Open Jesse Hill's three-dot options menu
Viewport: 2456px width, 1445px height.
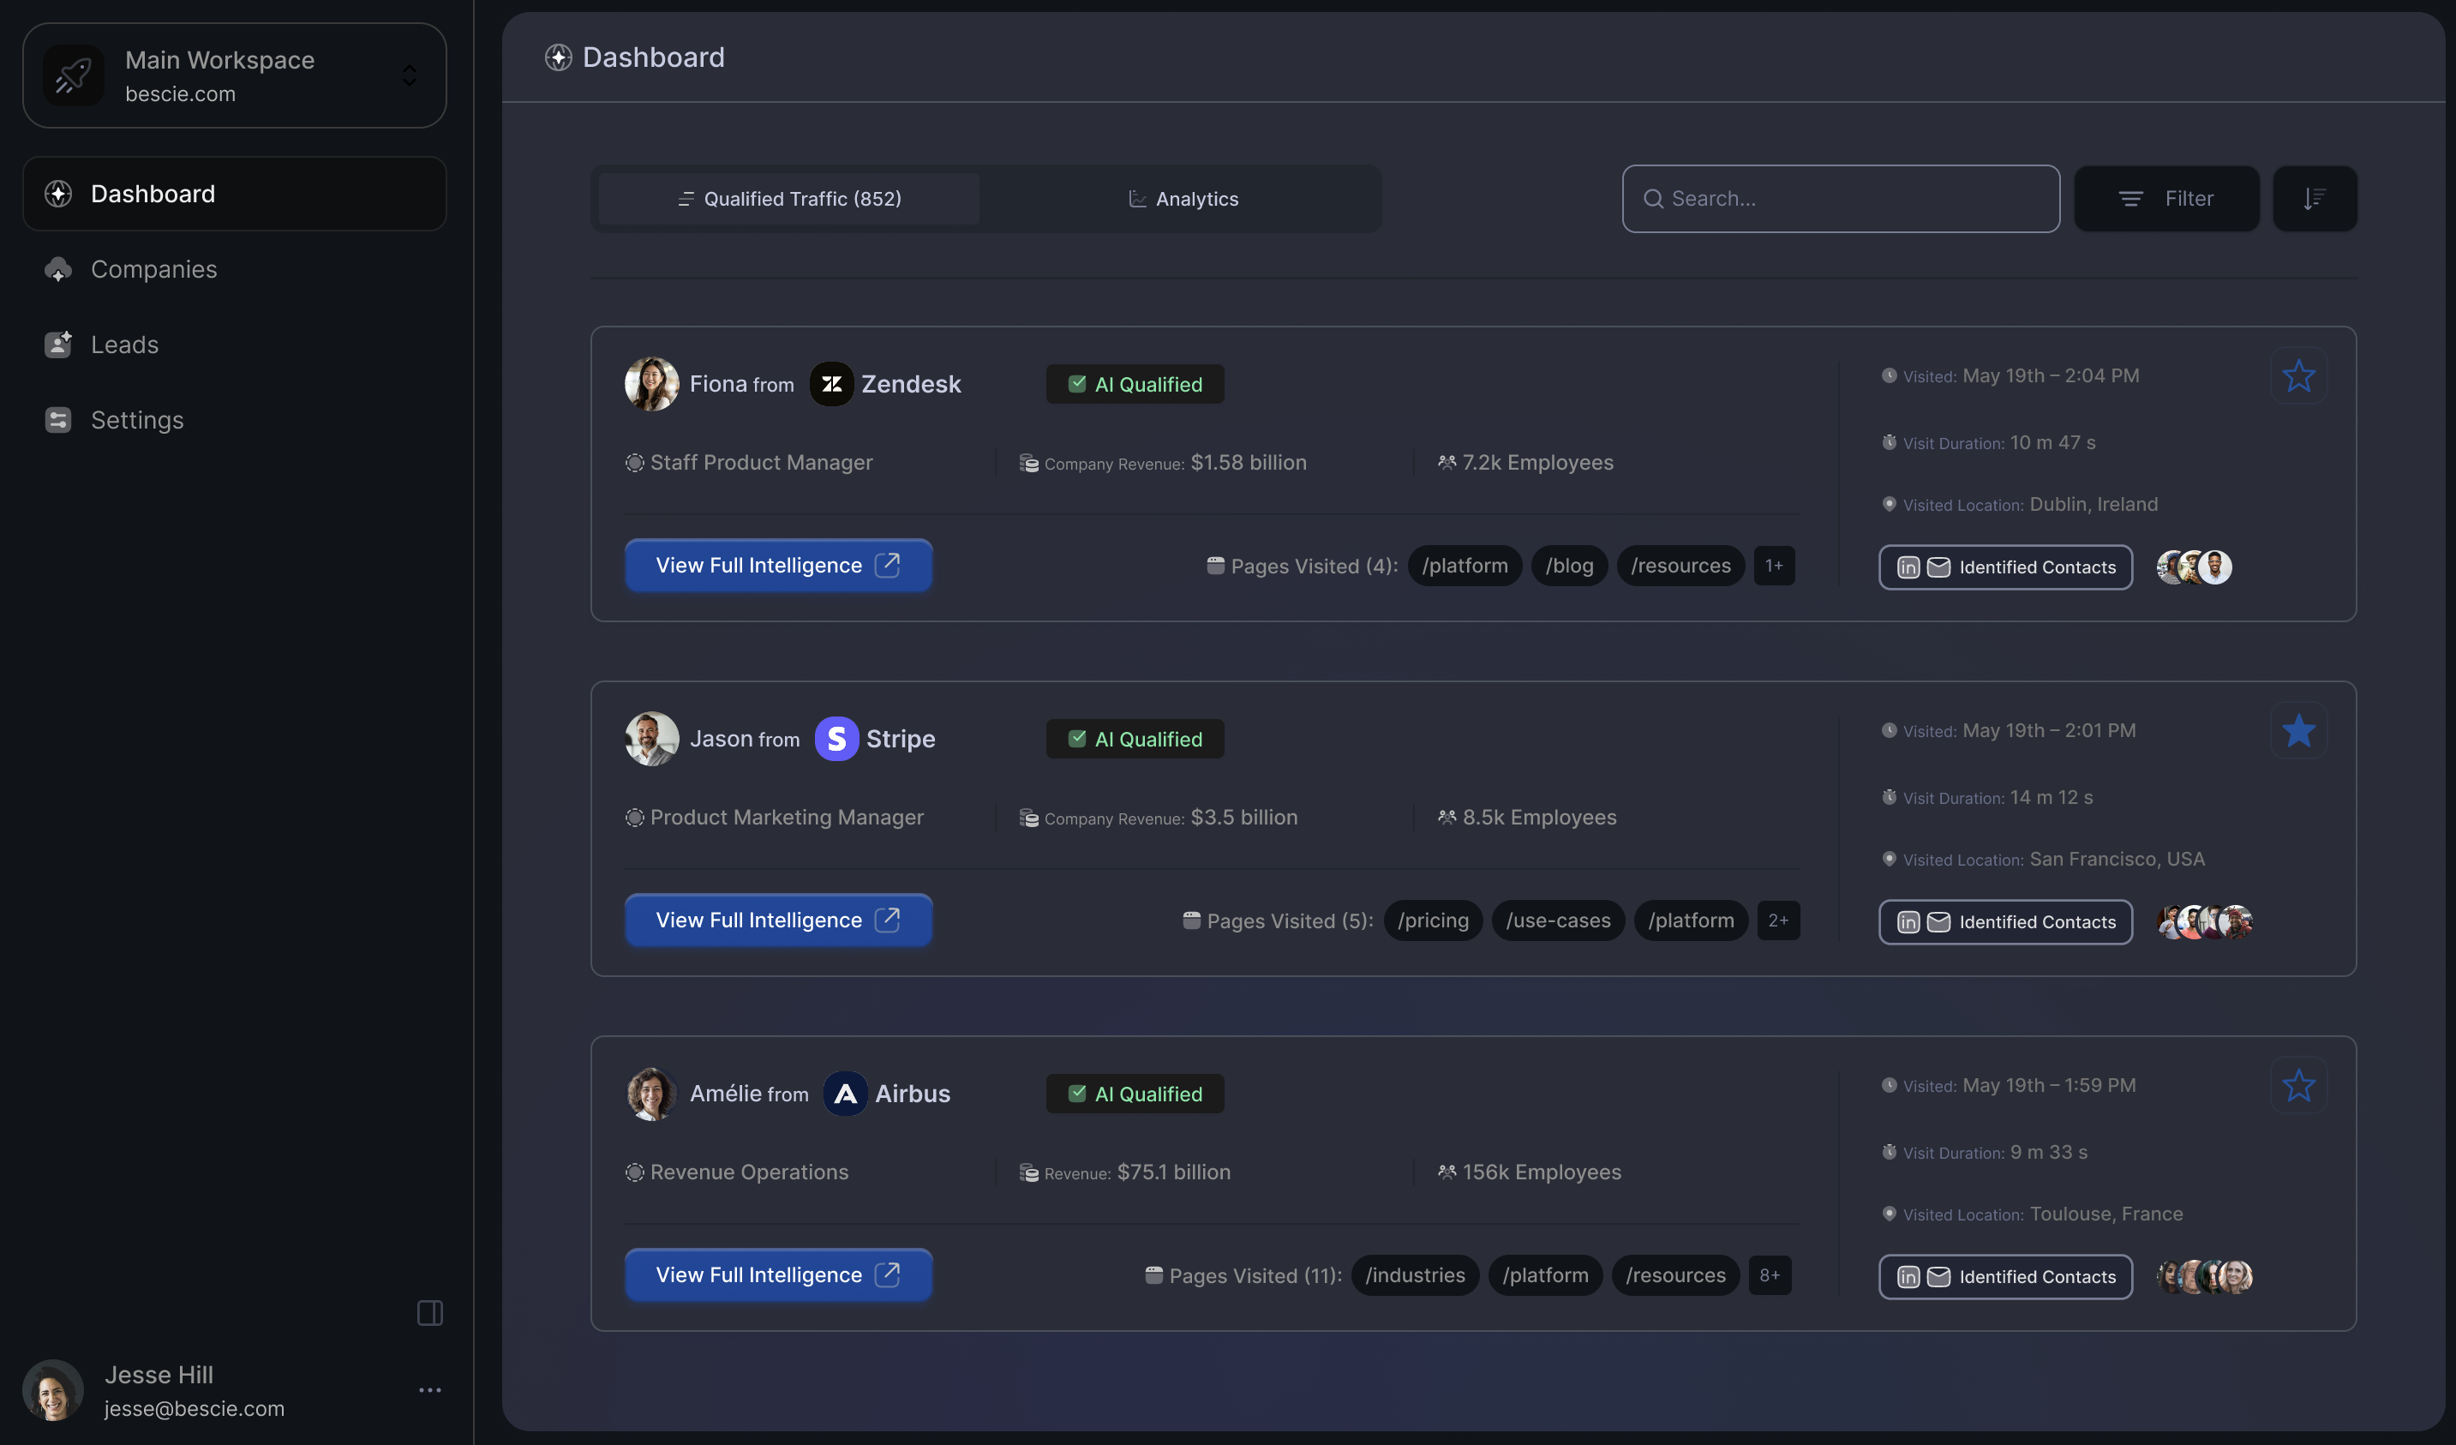pos(430,1389)
